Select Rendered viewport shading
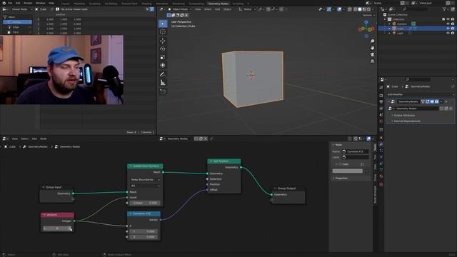This screenshot has height=257, width=457. coord(368,9)
